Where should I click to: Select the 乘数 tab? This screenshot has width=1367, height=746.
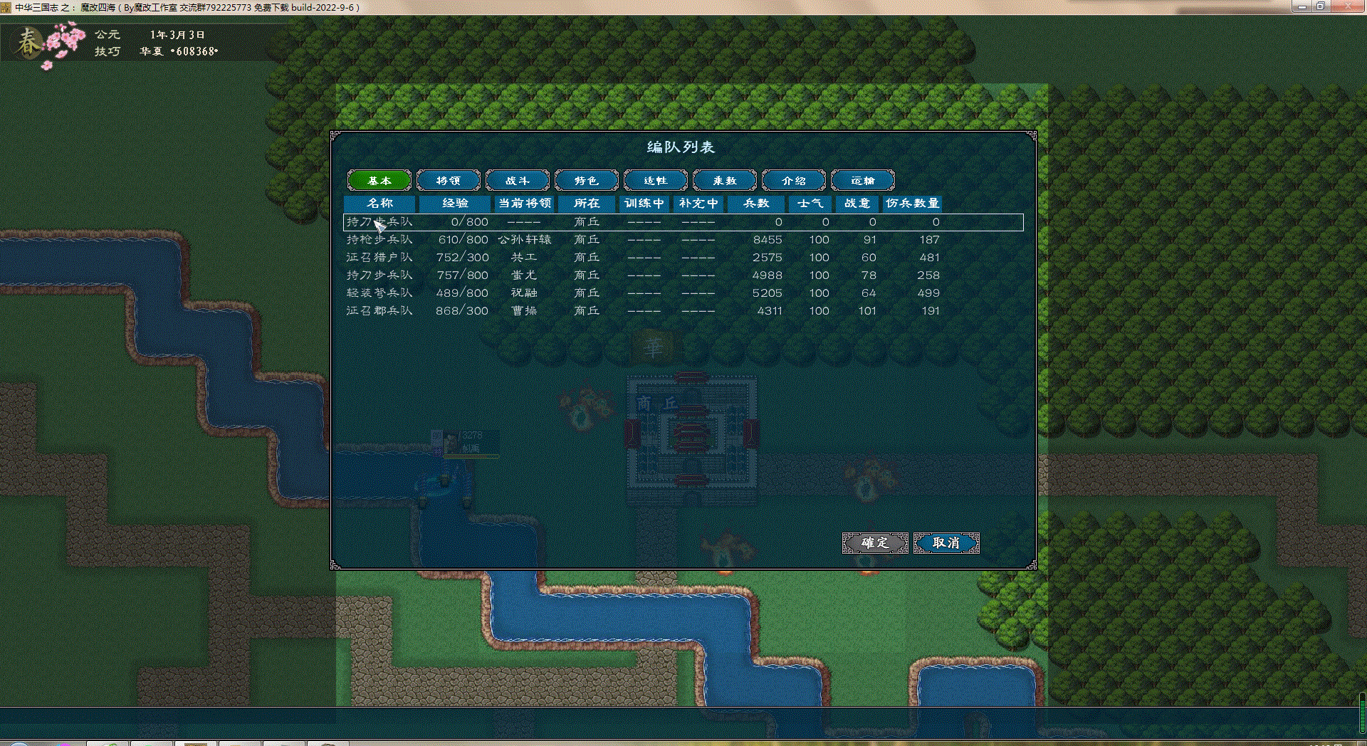point(725,181)
